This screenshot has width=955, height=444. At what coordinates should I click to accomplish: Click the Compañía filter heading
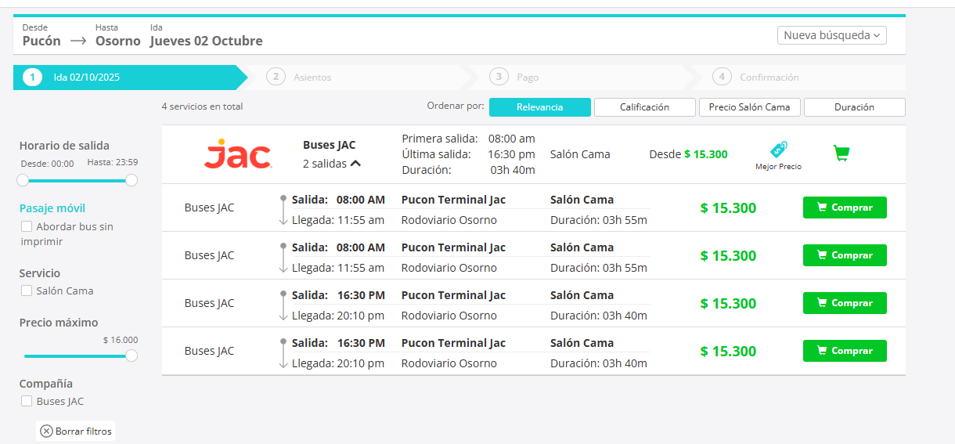[46, 384]
